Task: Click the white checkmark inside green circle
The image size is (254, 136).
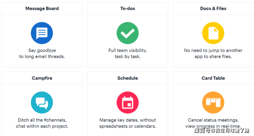Action: coord(127,33)
